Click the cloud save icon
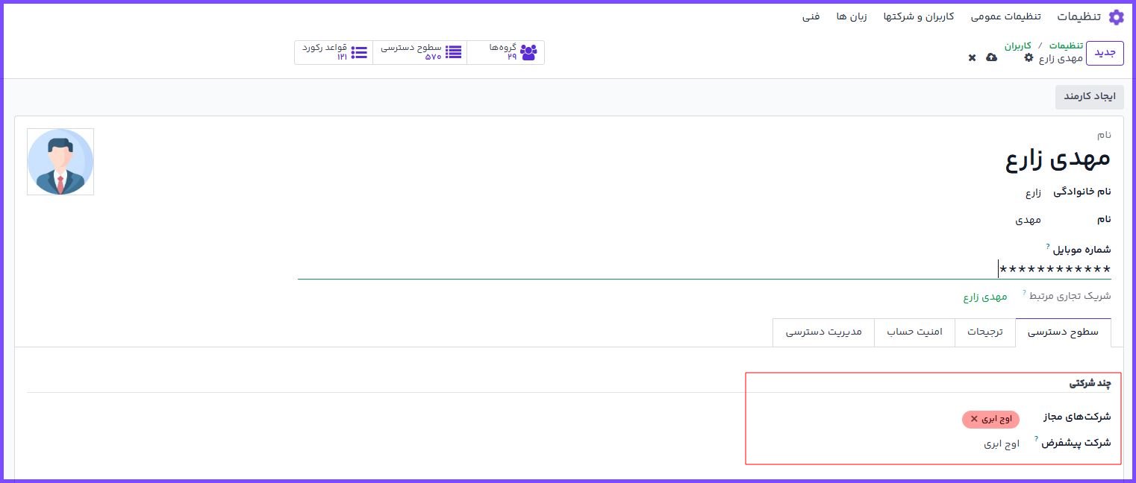 coord(991,57)
